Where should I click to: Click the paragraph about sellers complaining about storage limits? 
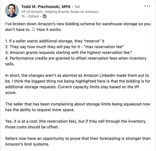point(78,107)
